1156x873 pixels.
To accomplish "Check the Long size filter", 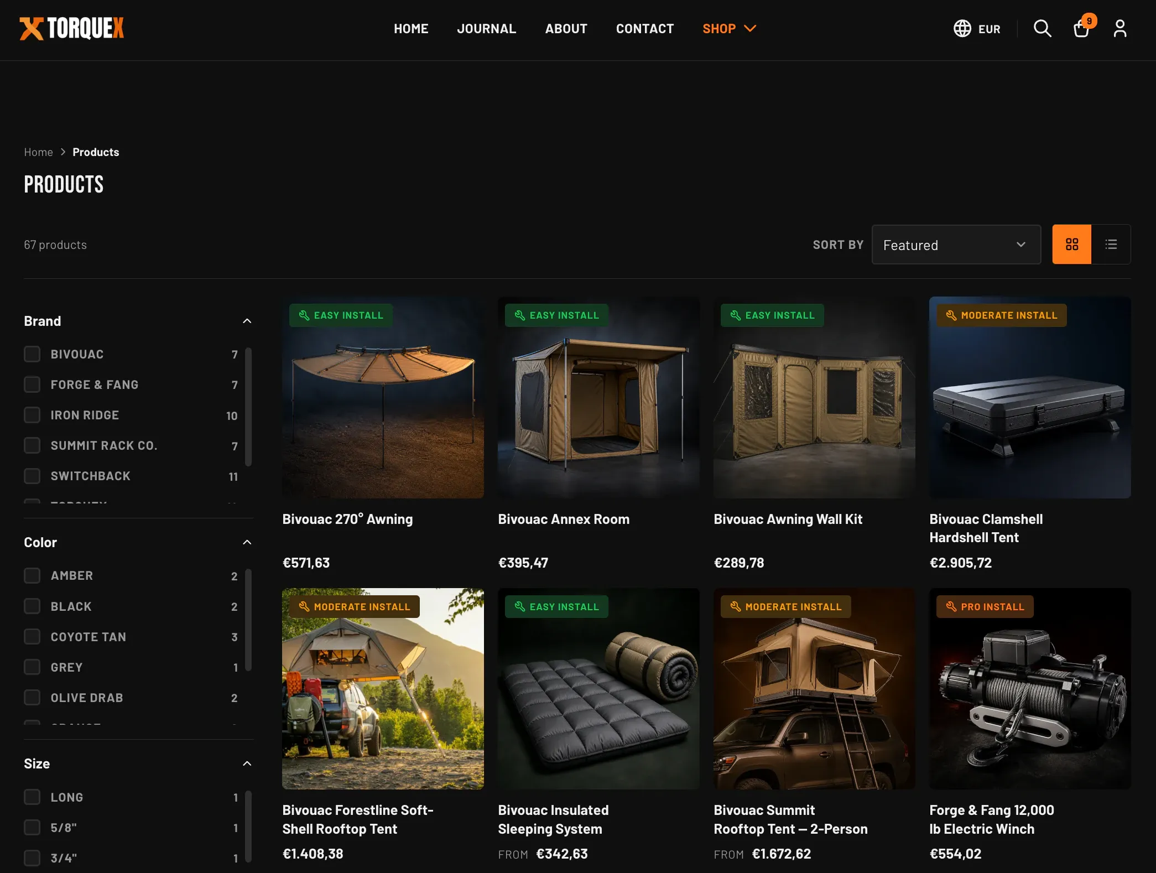I will tap(32, 797).
